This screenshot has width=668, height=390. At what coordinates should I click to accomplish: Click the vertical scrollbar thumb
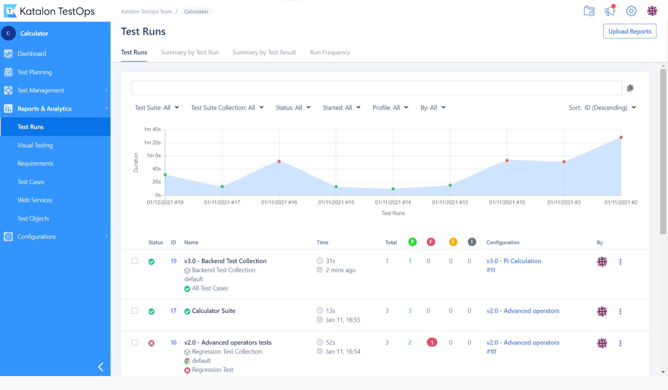(663, 152)
